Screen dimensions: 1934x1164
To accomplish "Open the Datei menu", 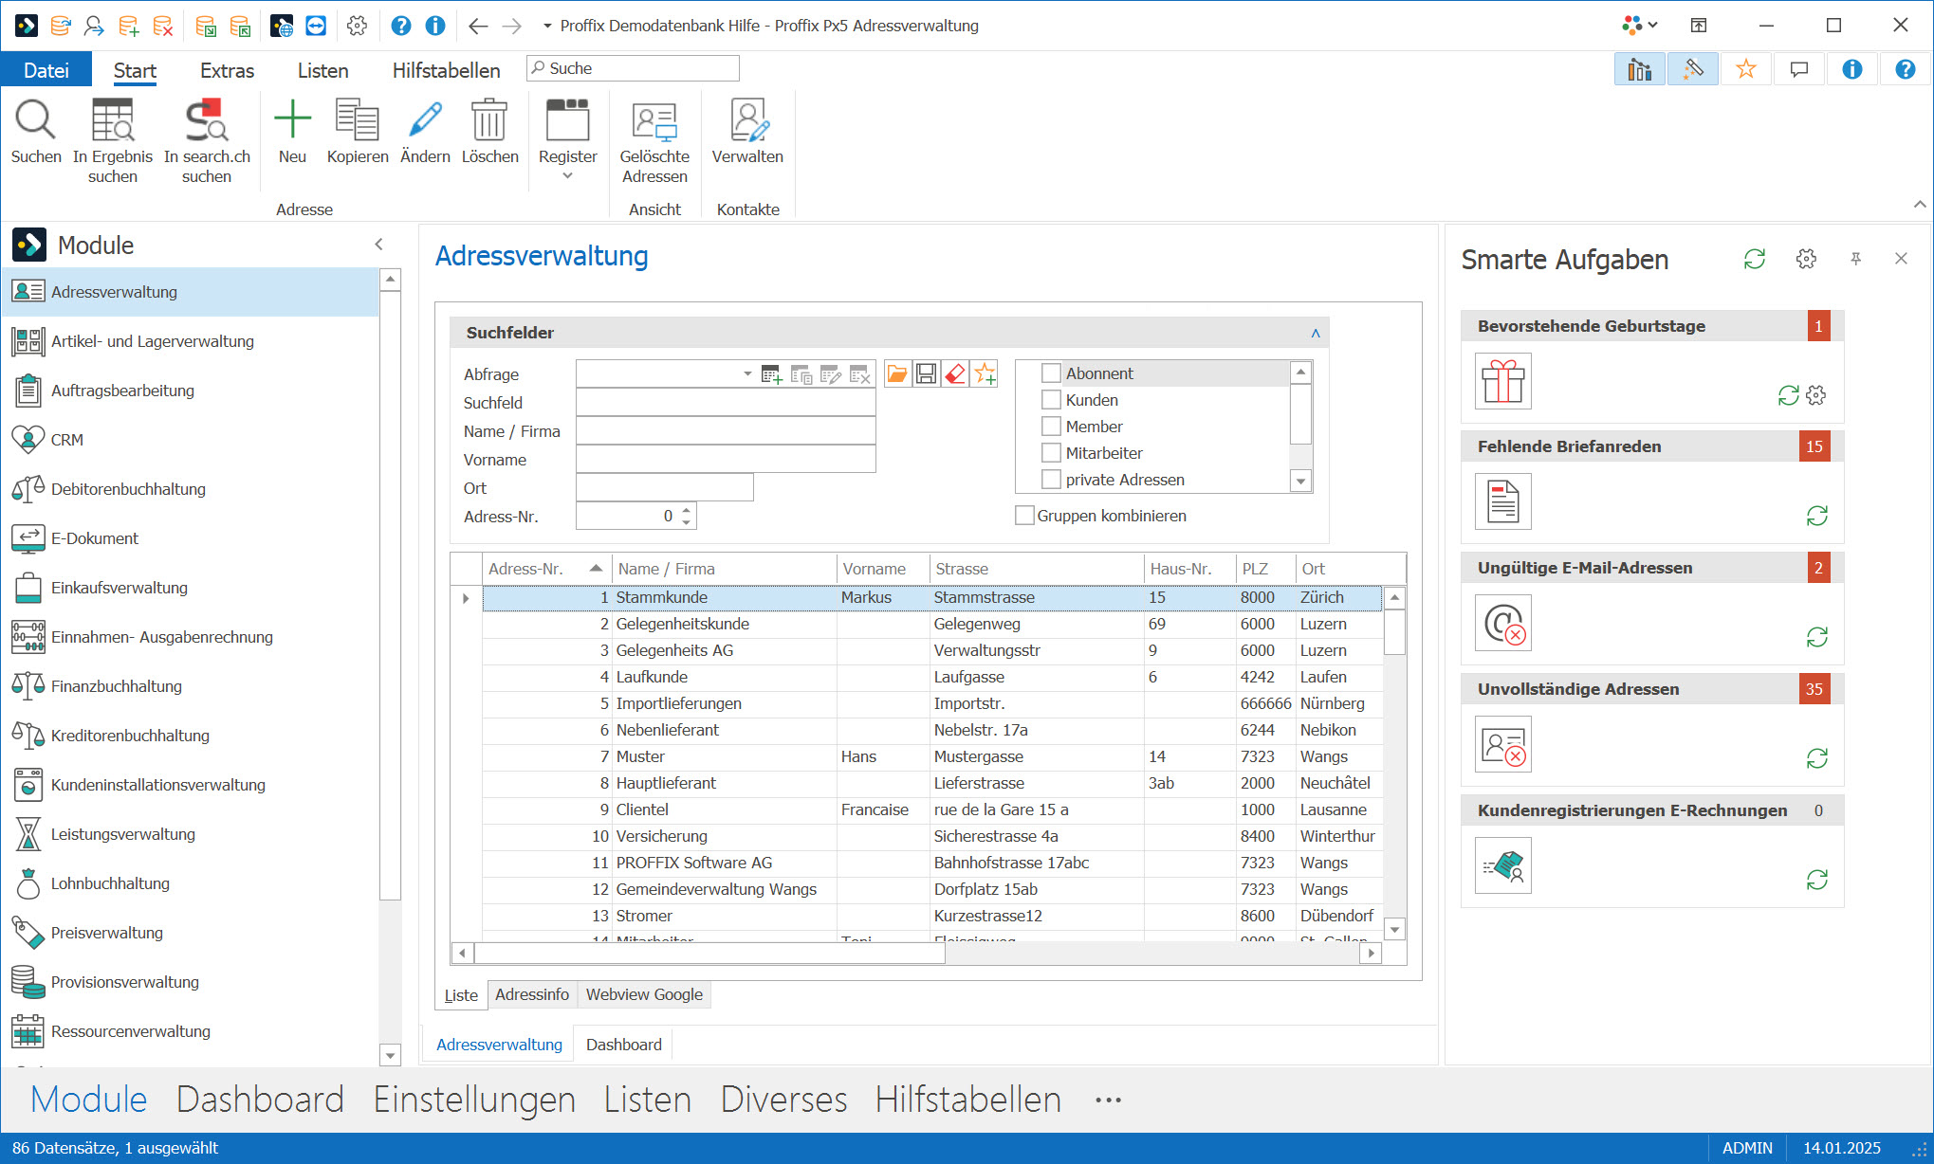I will point(46,70).
